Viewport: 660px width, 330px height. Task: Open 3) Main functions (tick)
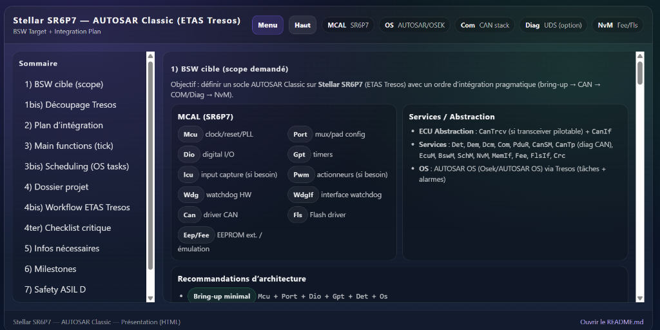[68, 146]
